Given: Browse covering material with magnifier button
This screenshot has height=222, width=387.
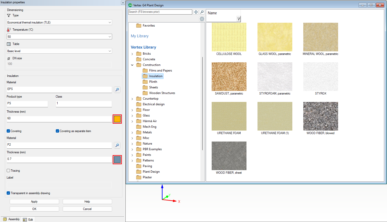Looking at the screenshot, I should point(117,145).
